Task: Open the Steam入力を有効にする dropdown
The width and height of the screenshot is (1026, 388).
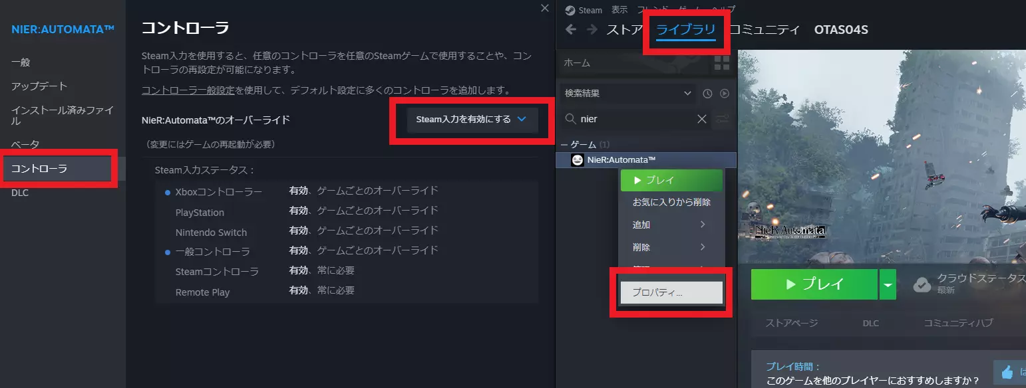Action: [x=472, y=120]
